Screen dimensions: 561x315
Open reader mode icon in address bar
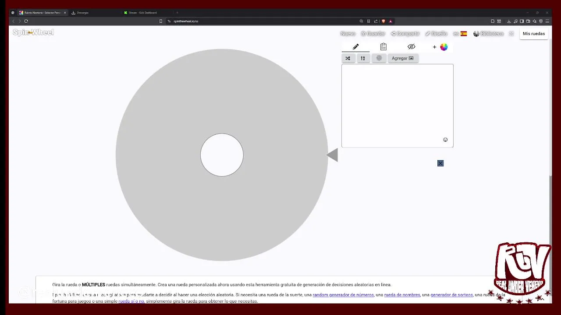point(369,21)
